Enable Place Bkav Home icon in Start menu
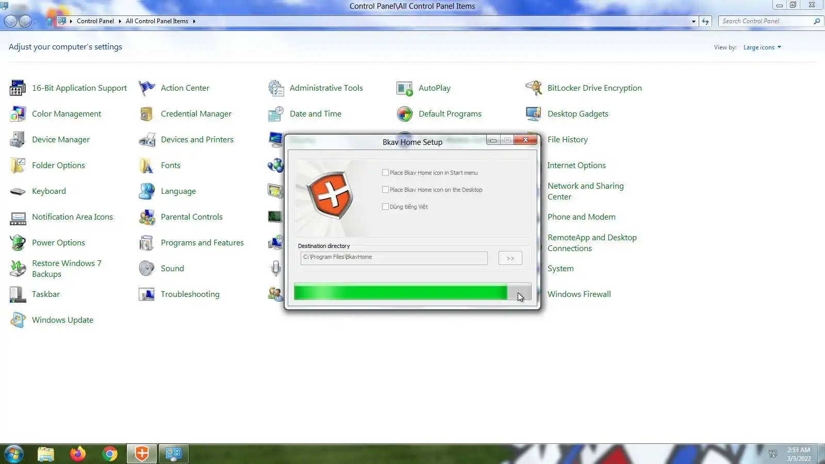825x464 pixels. pyautogui.click(x=385, y=173)
